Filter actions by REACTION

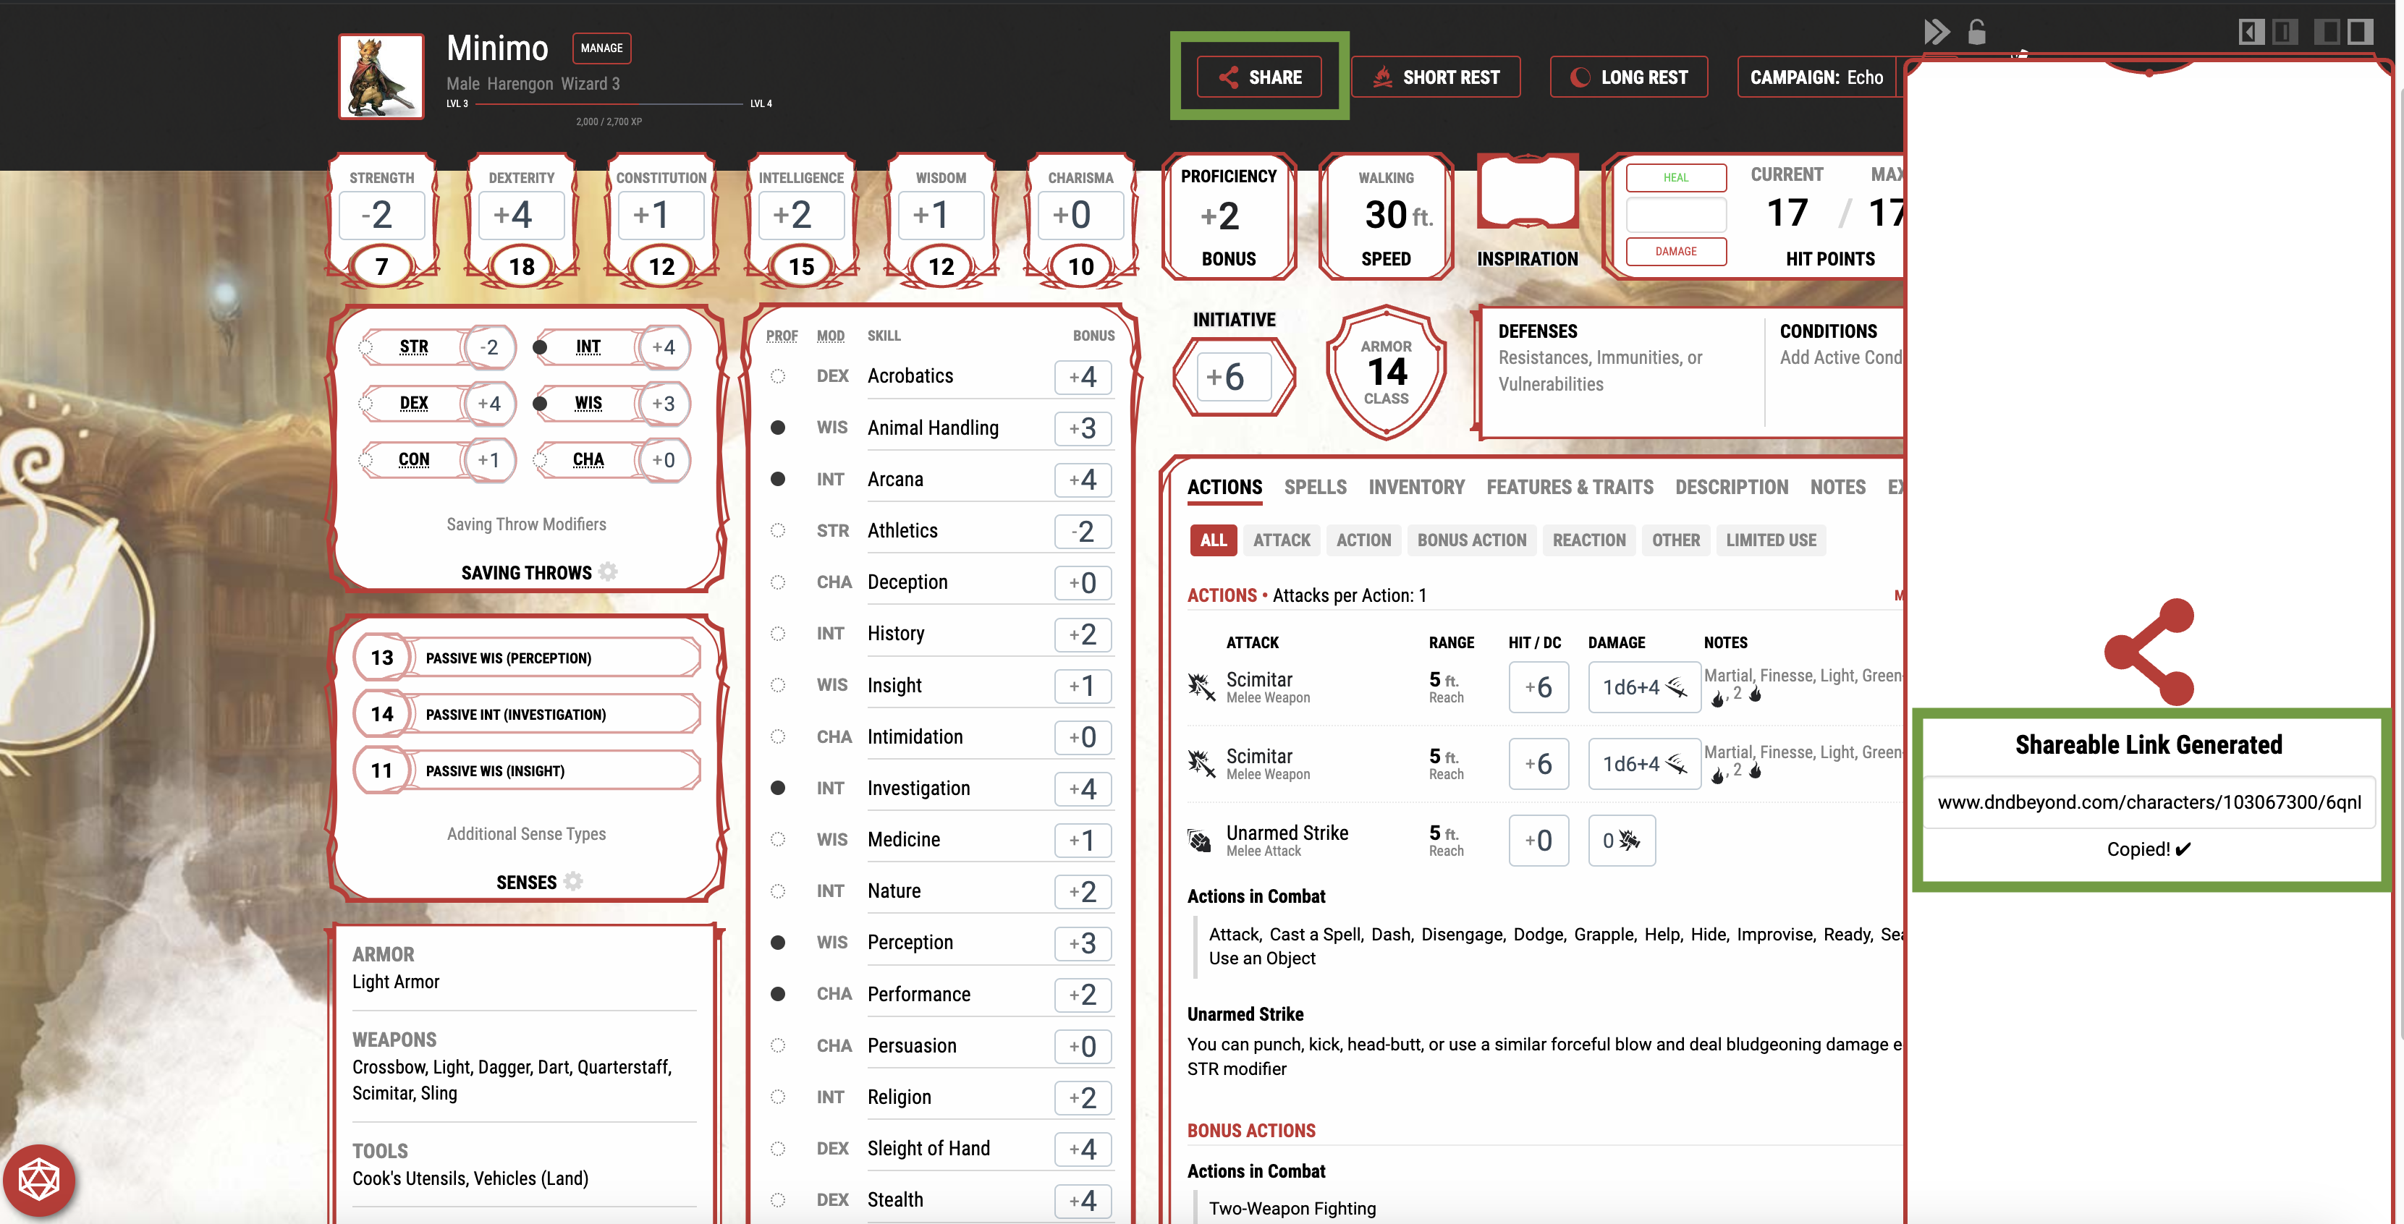pyautogui.click(x=1588, y=540)
